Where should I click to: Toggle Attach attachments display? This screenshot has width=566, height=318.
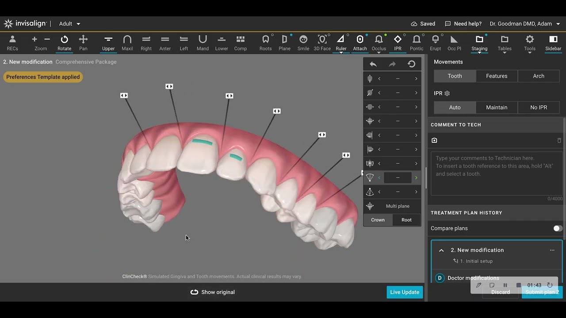360,43
